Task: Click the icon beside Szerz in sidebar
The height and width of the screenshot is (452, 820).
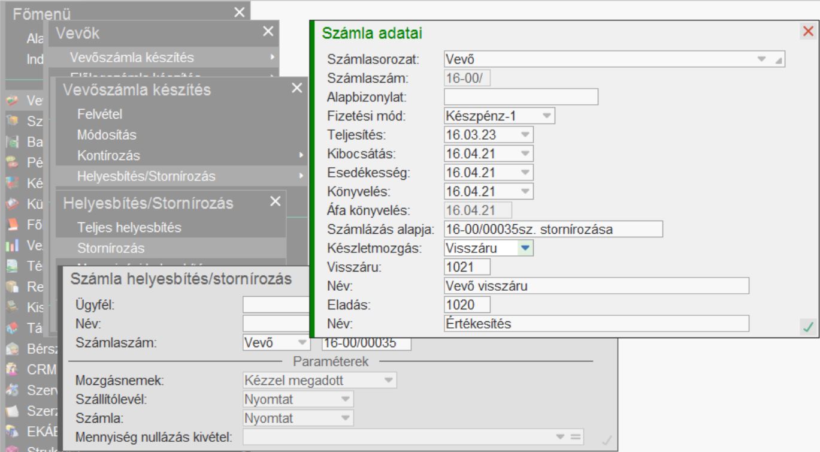Action: point(11,411)
